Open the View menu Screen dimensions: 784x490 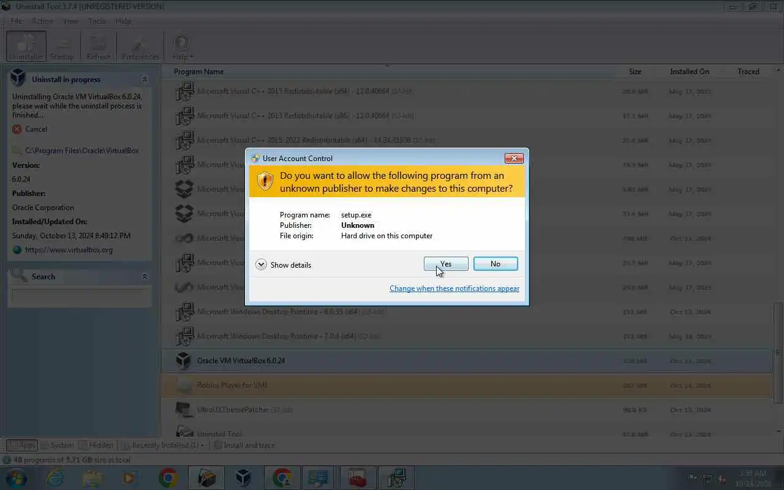[x=70, y=21]
